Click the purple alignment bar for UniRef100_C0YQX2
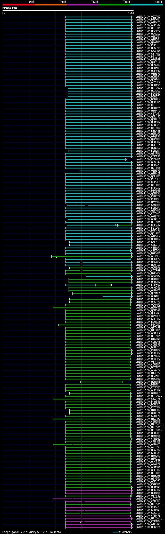The height and width of the screenshot is (534, 165). click(x=92, y=499)
